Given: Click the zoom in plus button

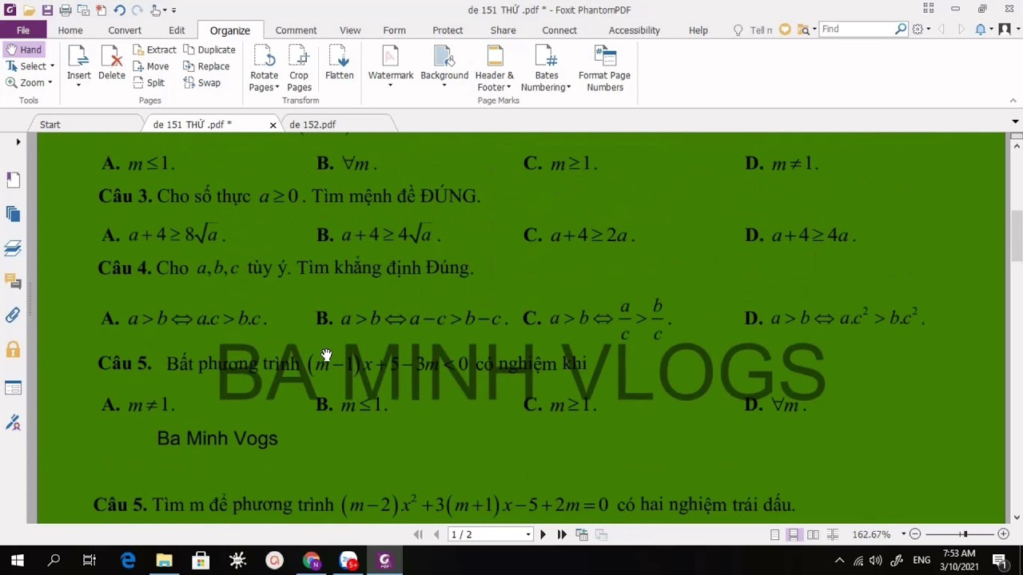Looking at the screenshot, I should pos(1004,534).
